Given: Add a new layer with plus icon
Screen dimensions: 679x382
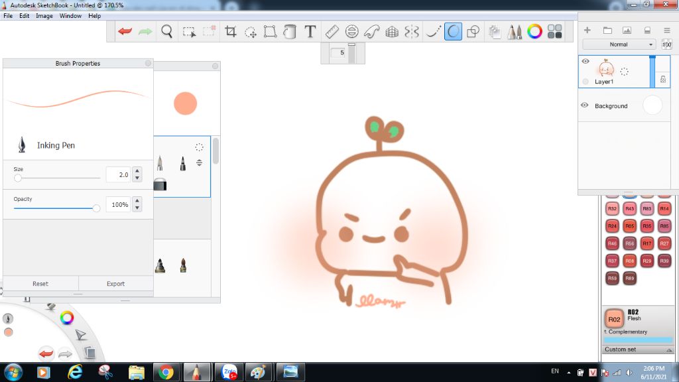Looking at the screenshot, I should click(x=587, y=30).
